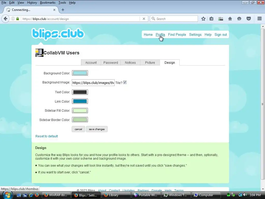
Task: Click the site Help navigation link
Action: (208, 34)
